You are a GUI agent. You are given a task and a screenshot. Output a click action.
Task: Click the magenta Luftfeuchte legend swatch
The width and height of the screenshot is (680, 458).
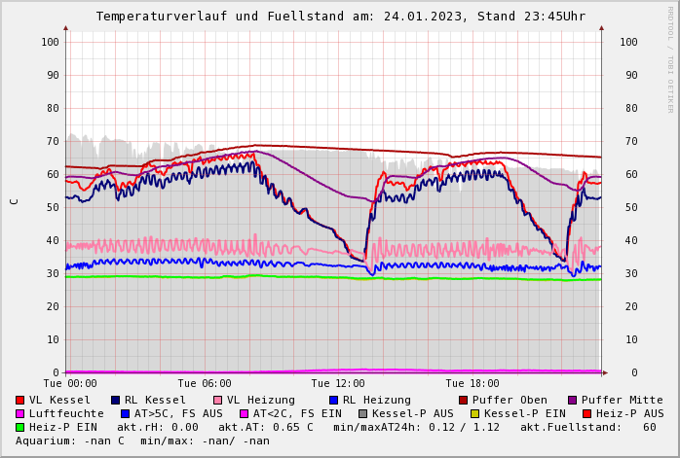click(x=20, y=413)
